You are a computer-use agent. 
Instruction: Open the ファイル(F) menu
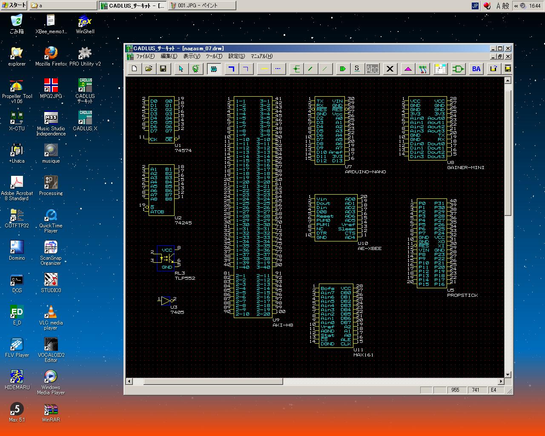click(145, 56)
